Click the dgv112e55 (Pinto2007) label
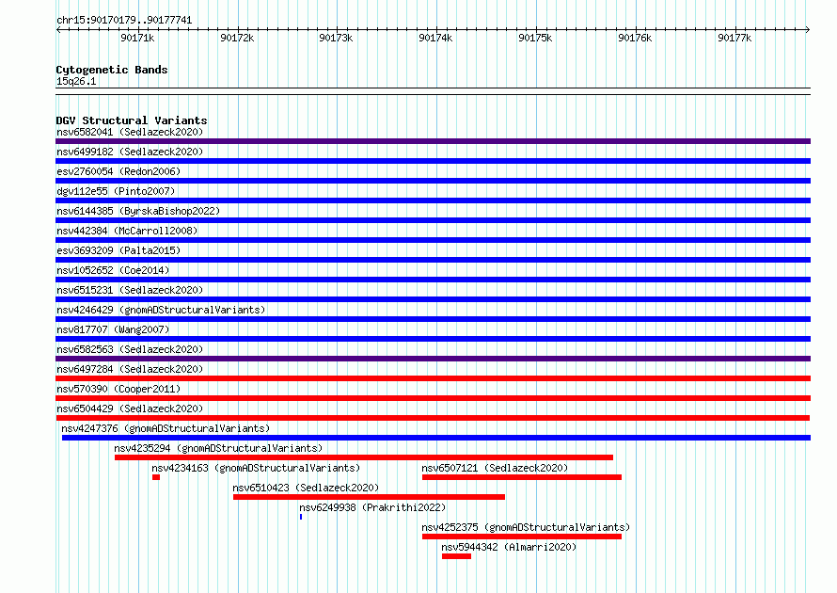The image size is (837, 593). [x=116, y=191]
